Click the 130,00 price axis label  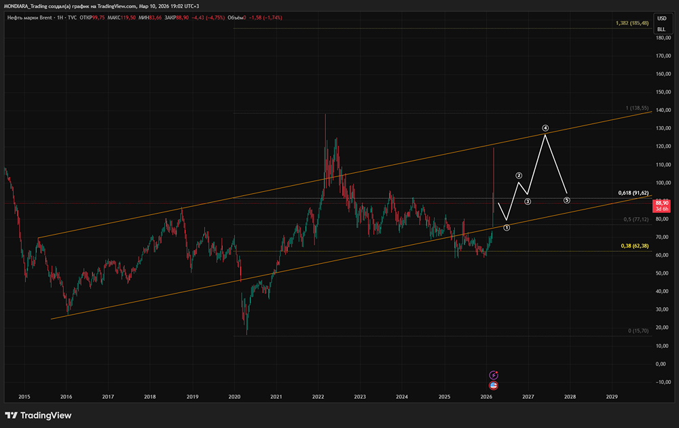click(663, 128)
